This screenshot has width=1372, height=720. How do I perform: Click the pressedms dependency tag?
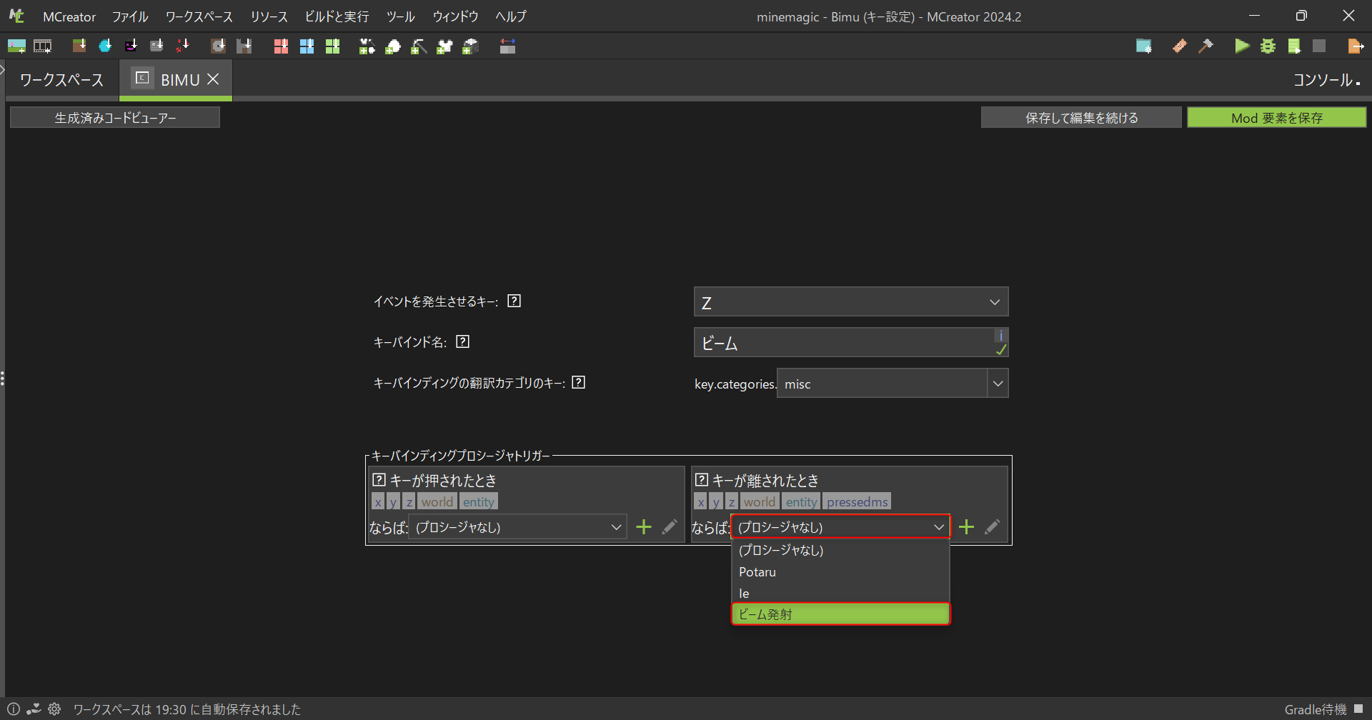(857, 502)
